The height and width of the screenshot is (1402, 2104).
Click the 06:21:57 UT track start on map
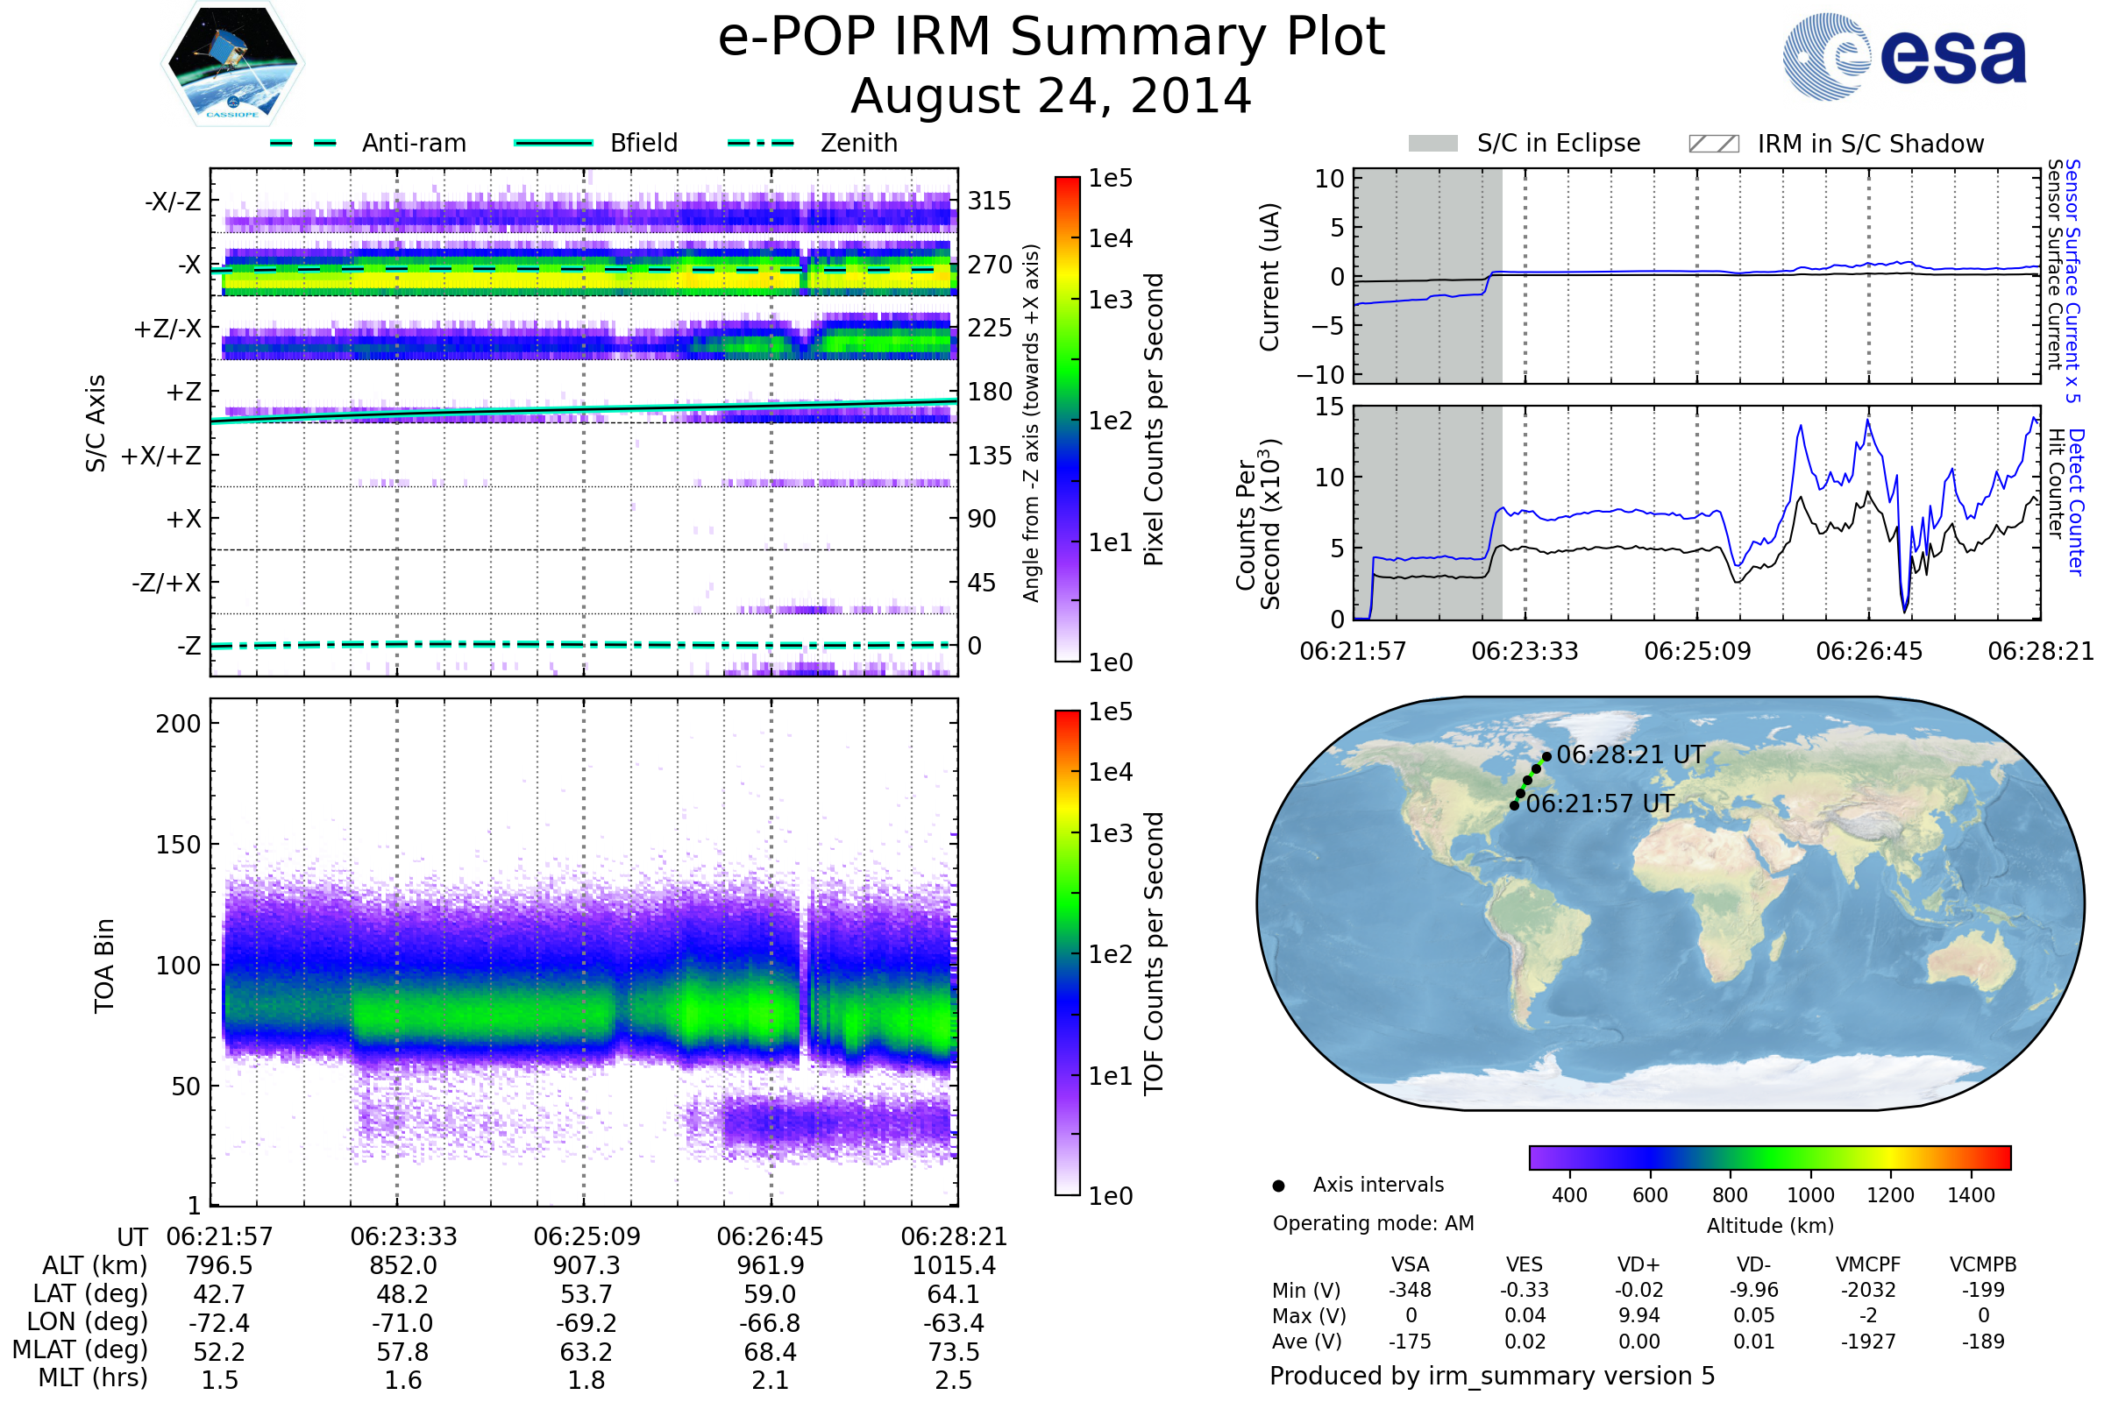pyautogui.click(x=1514, y=805)
